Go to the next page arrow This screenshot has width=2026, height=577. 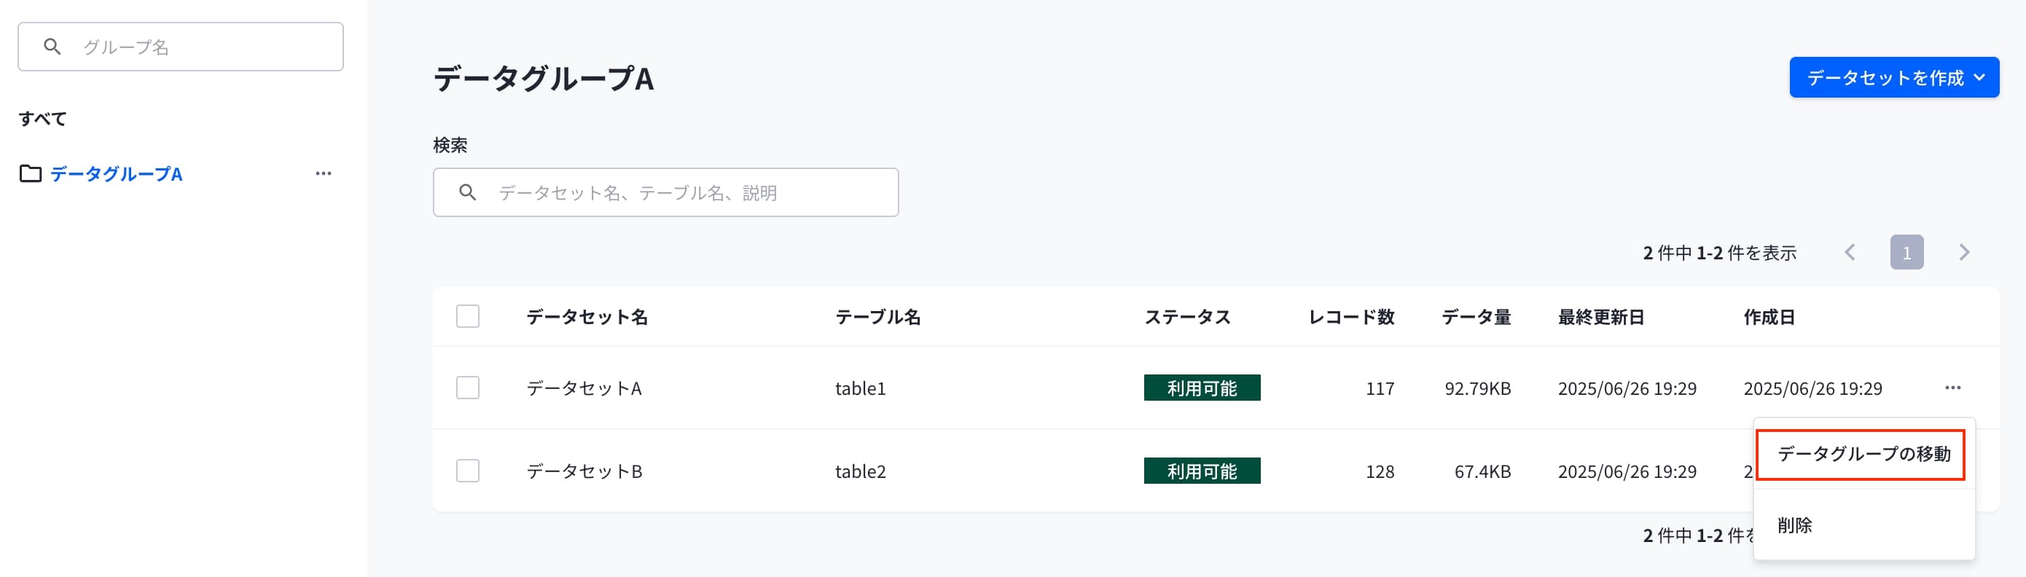click(x=1964, y=252)
